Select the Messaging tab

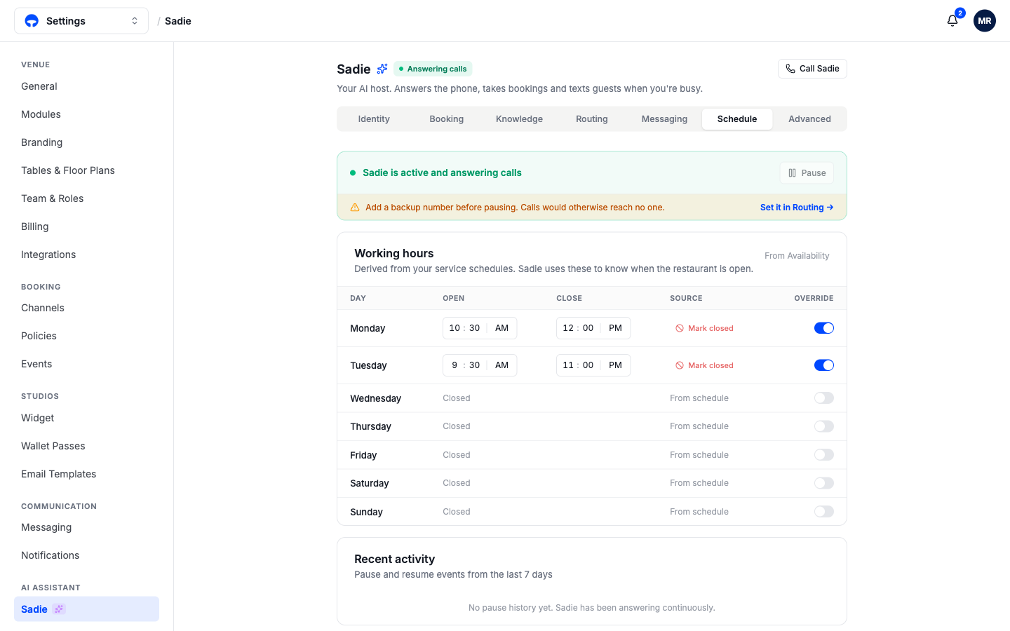(x=664, y=119)
